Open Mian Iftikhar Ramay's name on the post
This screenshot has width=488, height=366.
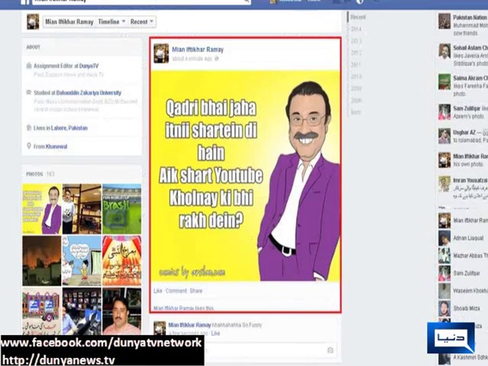[198, 49]
